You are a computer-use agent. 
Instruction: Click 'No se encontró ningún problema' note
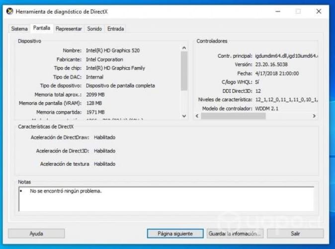66,191
